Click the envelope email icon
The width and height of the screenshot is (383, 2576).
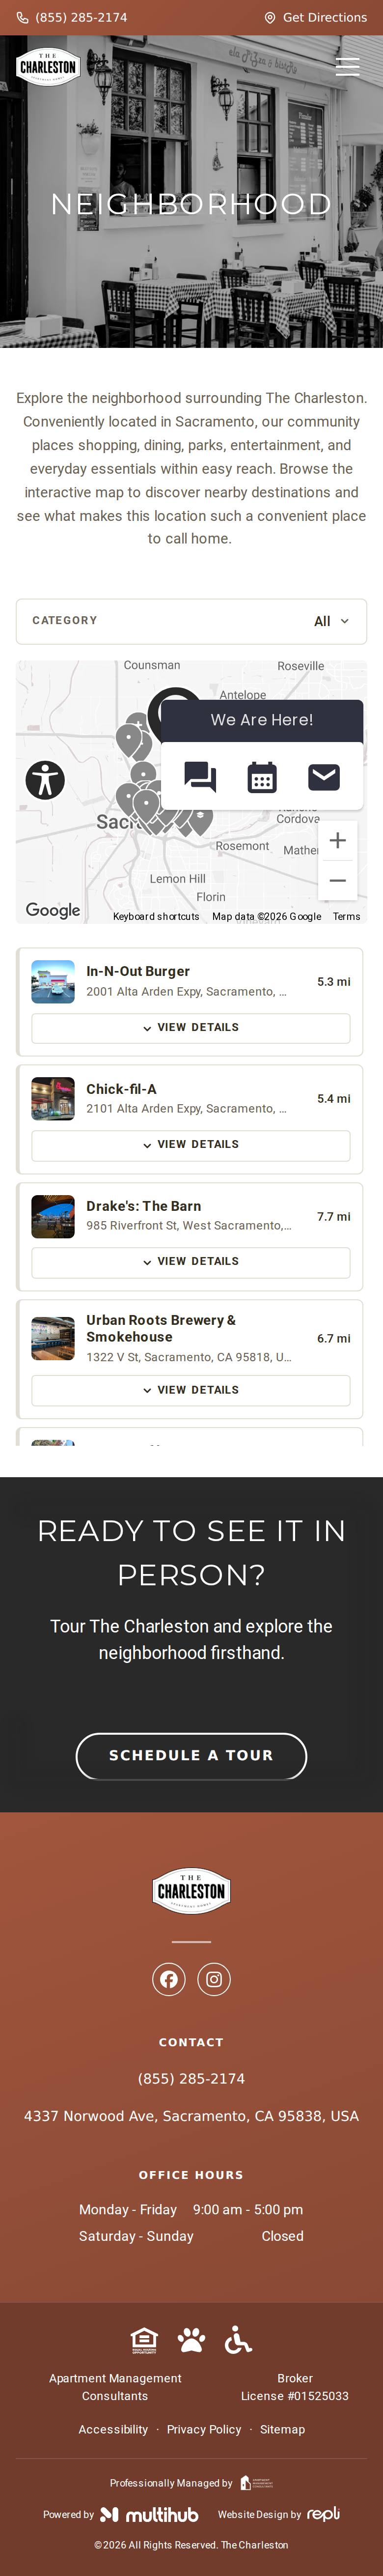point(323,776)
